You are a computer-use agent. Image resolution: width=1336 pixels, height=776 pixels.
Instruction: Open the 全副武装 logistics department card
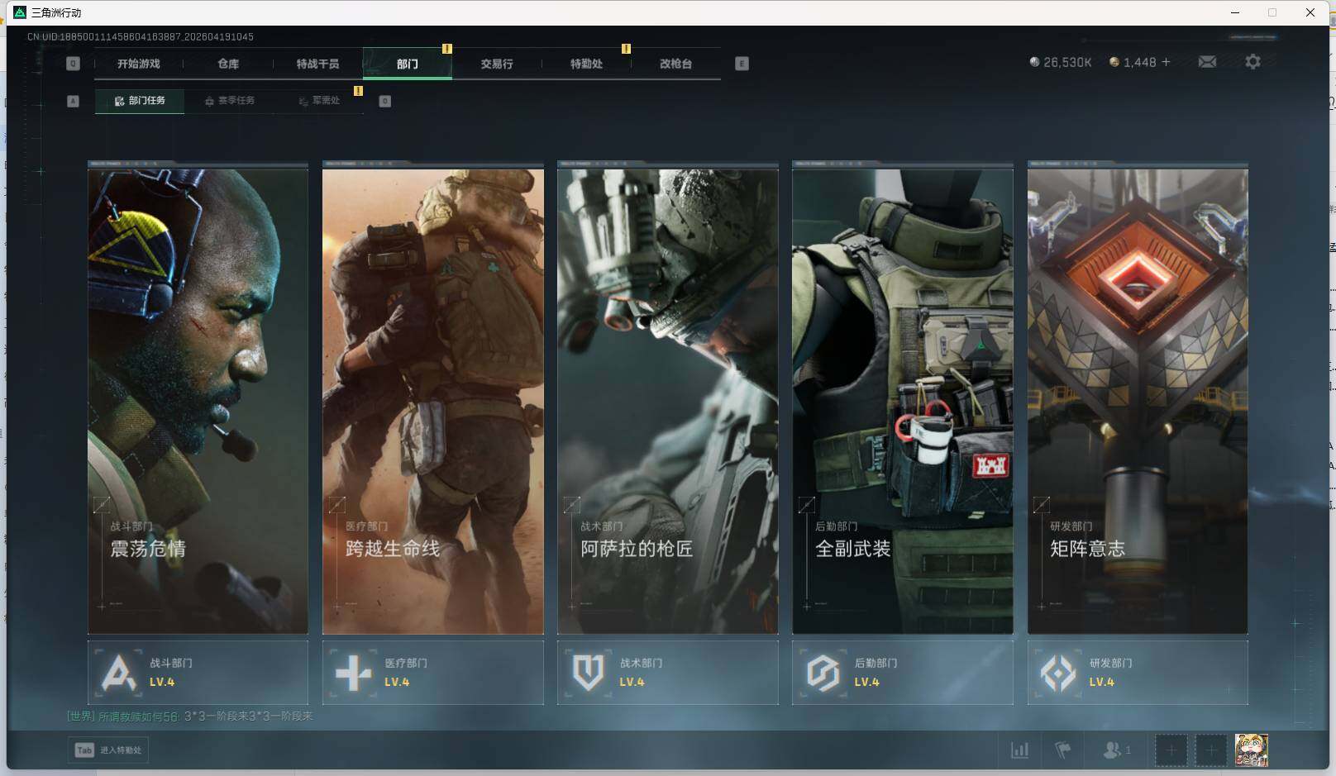[903, 401]
